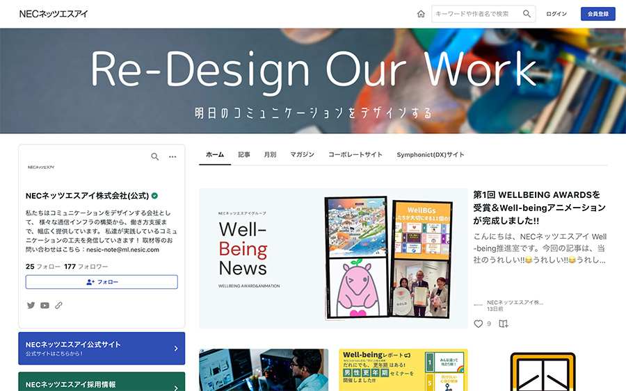Click the 会員登録 button
This screenshot has width=626, height=391.
pyautogui.click(x=597, y=14)
